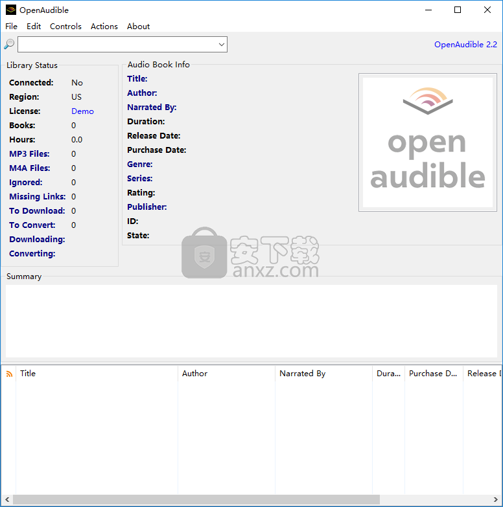Click the MP3 Files label link

tap(29, 154)
